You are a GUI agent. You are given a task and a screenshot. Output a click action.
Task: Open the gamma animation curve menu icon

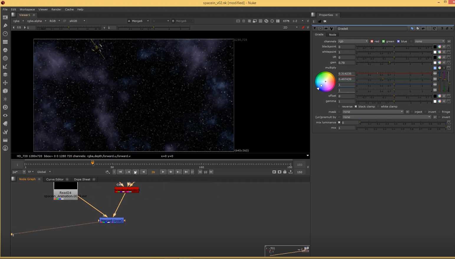[449, 101]
